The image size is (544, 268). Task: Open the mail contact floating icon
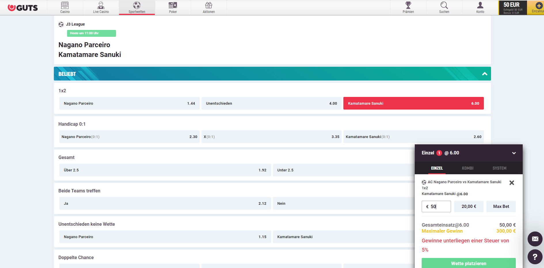click(x=535, y=239)
